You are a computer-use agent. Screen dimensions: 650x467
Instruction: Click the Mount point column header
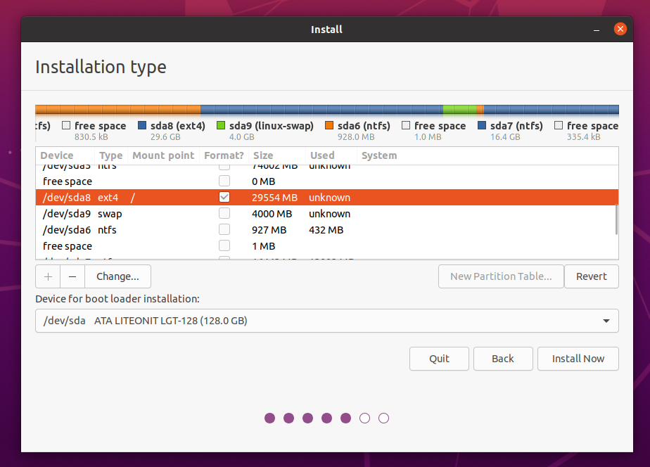pyautogui.click(x=163, y=155)
